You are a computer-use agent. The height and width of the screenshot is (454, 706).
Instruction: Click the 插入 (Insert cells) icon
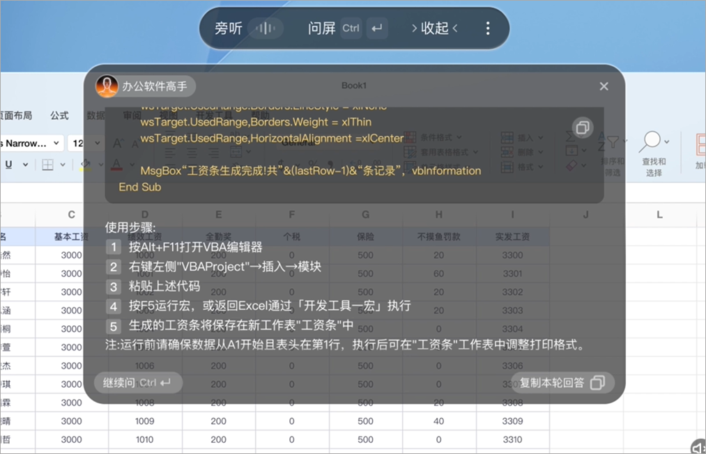point(507,136)
